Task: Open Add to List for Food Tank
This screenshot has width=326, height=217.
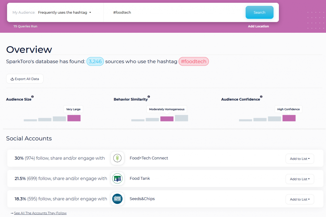Action: coord(300,179)
